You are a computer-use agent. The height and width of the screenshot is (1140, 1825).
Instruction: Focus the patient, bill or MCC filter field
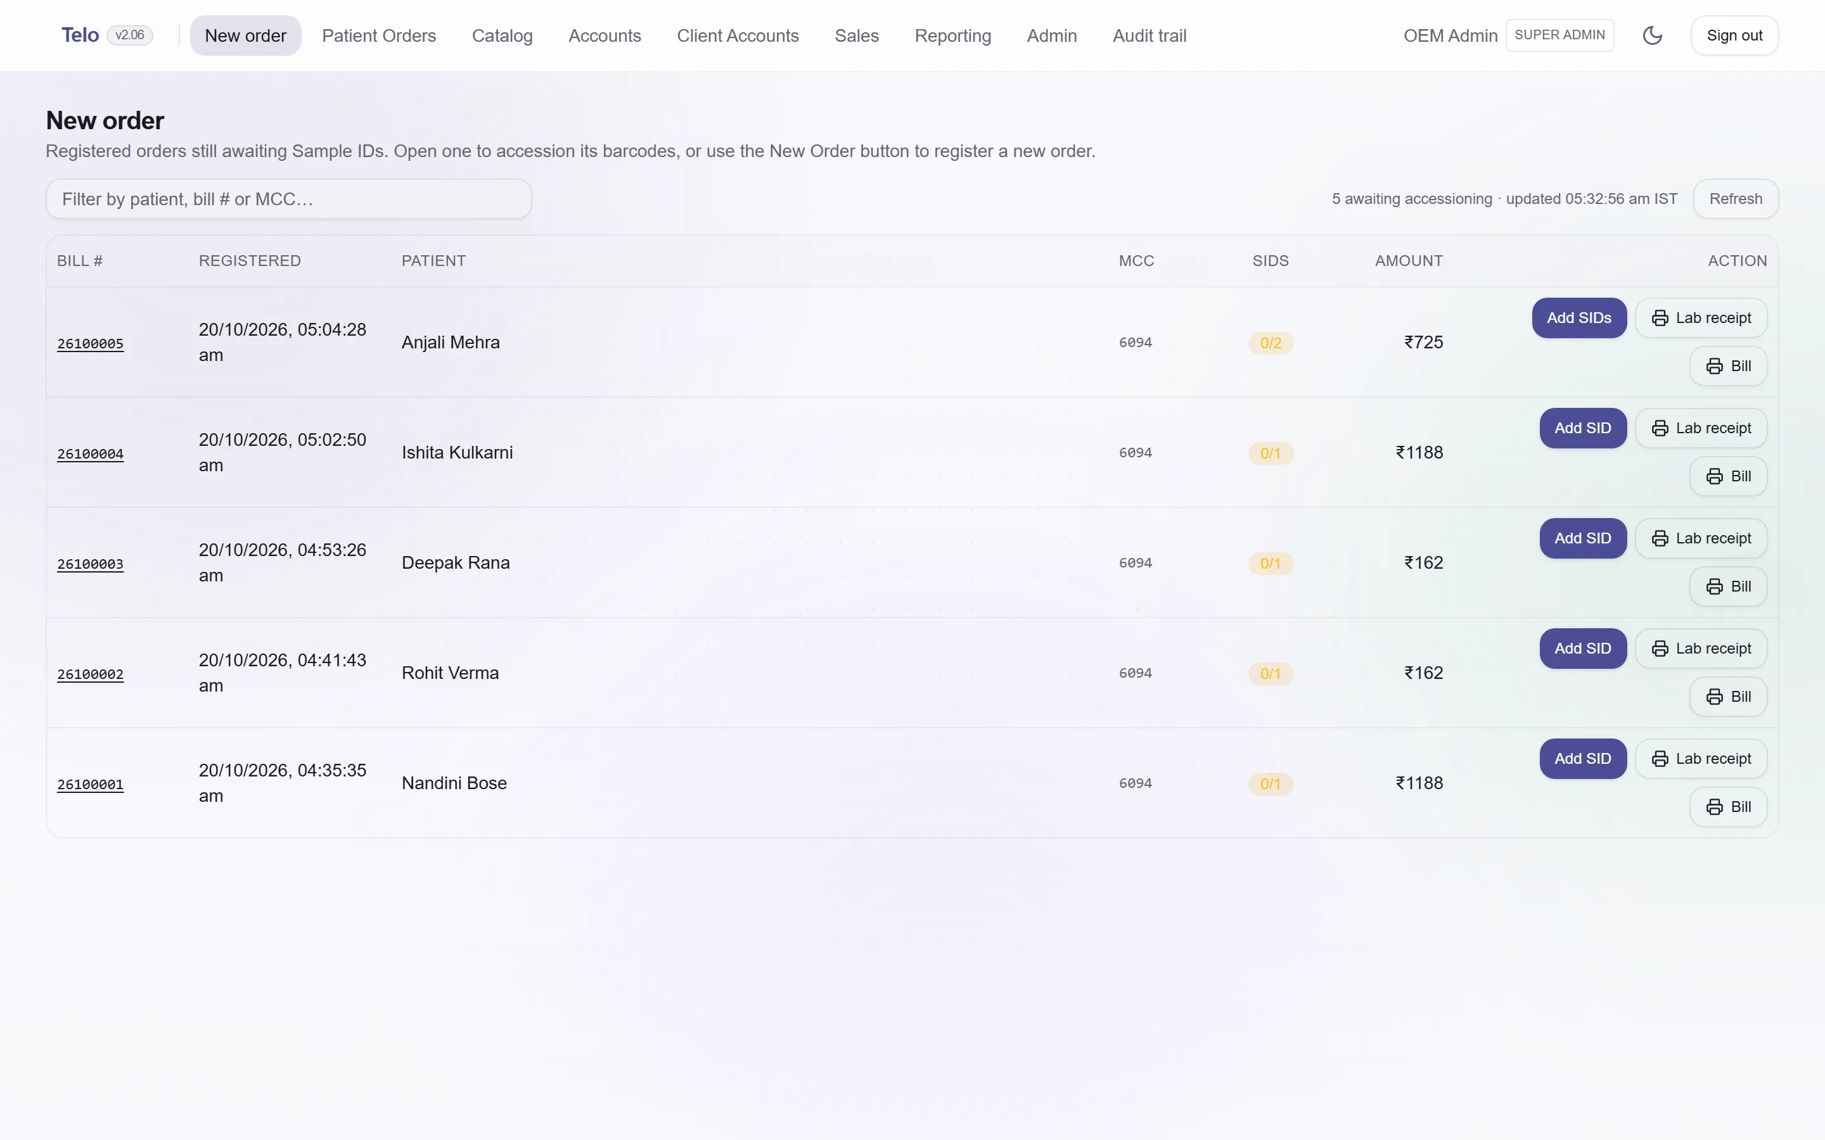(x=289, y=199)
